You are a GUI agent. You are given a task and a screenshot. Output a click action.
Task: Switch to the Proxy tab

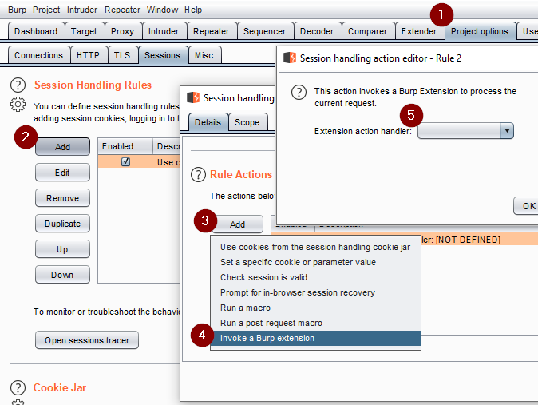tap(122, 31)
